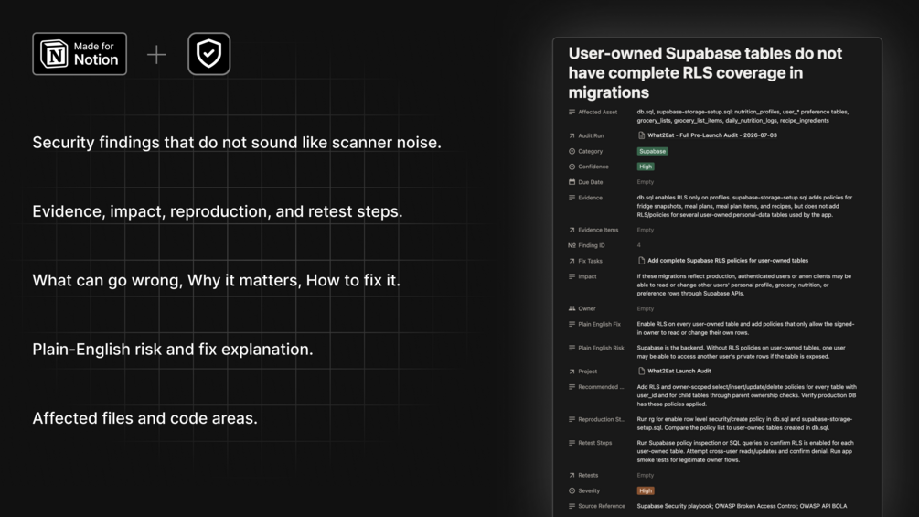Click 'Security findings that do not sound' heading
The height and width of the screenshot is (517, 919).
[237, 143]
